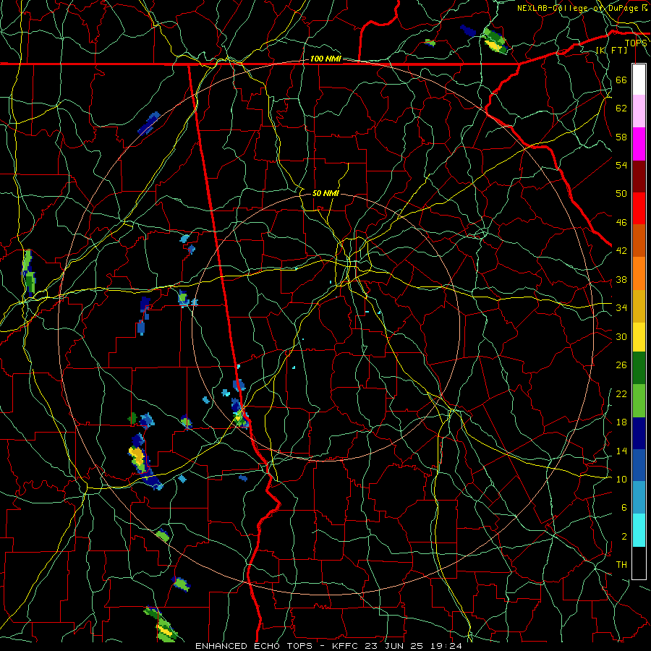
Task: Click the '30' legend value
Action: click(621, 336)
